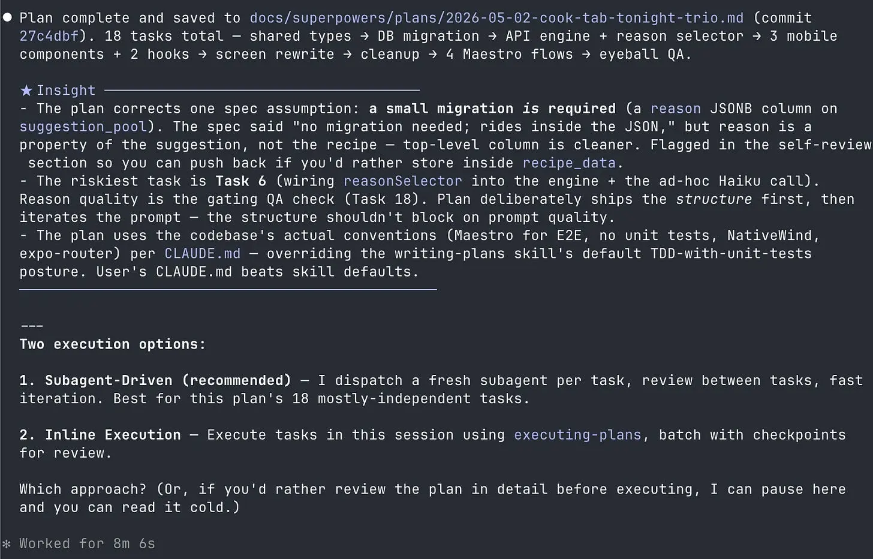The image size is (873, 559).
Task: Click the Two execution options heading
Action: coord(113,344)
